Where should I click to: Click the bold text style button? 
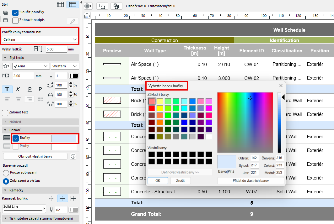(7, 89)
